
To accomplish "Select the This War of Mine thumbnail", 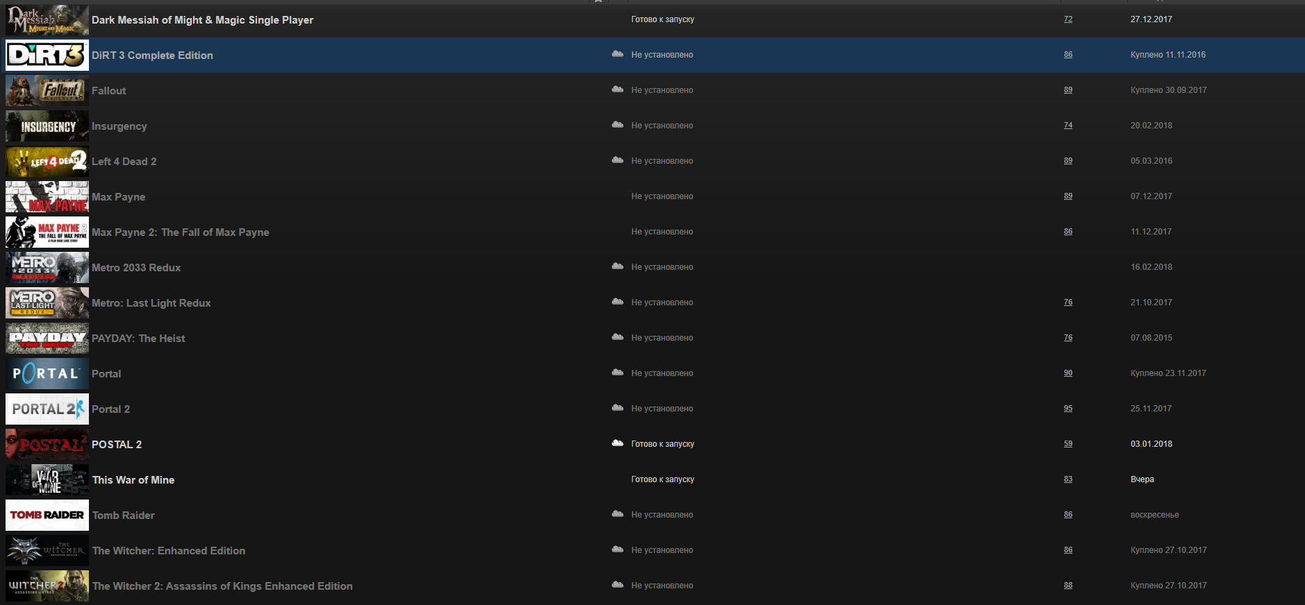I will pos(47,479).
